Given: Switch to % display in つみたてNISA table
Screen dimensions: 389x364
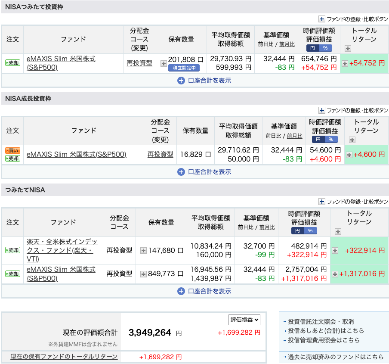Looking at the screenshot, I should pyautogui.click(x=311, y=230).
